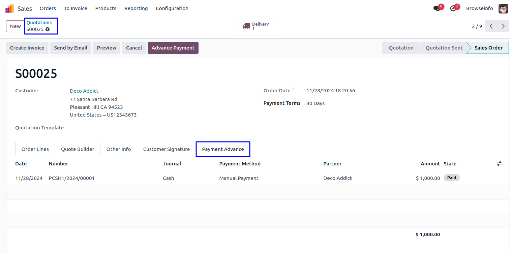Viewport: 510px width, 254px height.
Task: Go to the previous record arrow
Action: pos(491,26)
